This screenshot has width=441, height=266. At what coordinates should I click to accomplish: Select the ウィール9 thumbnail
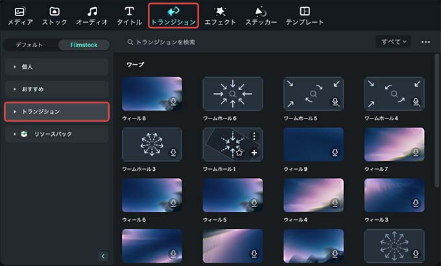(313, 144)
